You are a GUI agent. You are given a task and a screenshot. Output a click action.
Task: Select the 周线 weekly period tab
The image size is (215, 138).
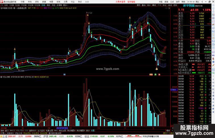[48, 5]
